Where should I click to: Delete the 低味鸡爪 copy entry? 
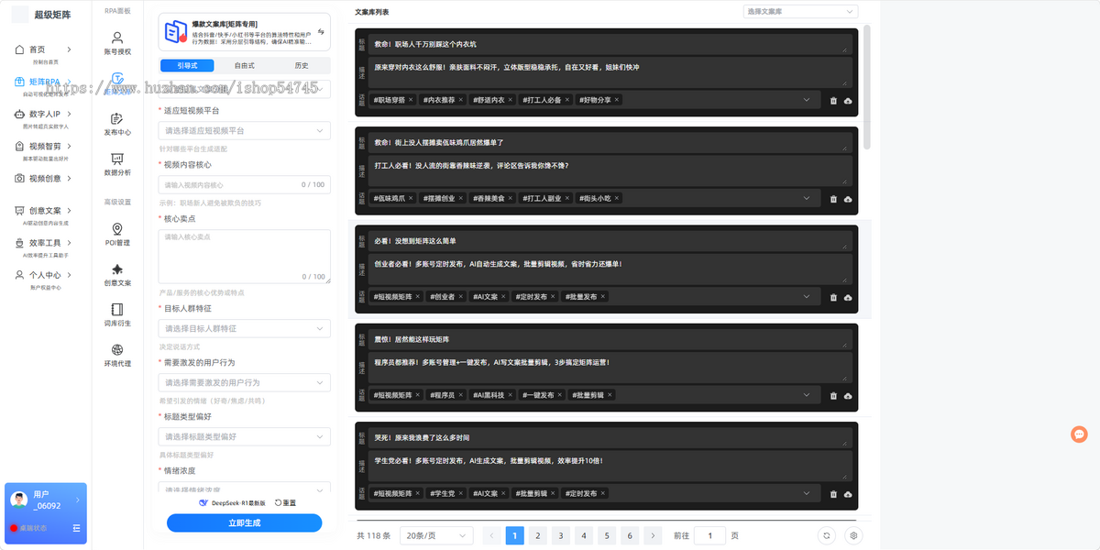[x=833, y=198]
